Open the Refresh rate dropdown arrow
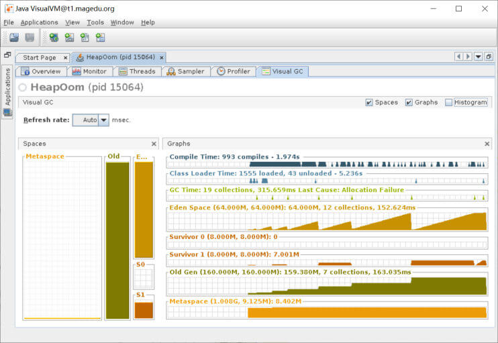Image resolution: width=498 pixels, height=343 pixels. [x=103, y=120]
